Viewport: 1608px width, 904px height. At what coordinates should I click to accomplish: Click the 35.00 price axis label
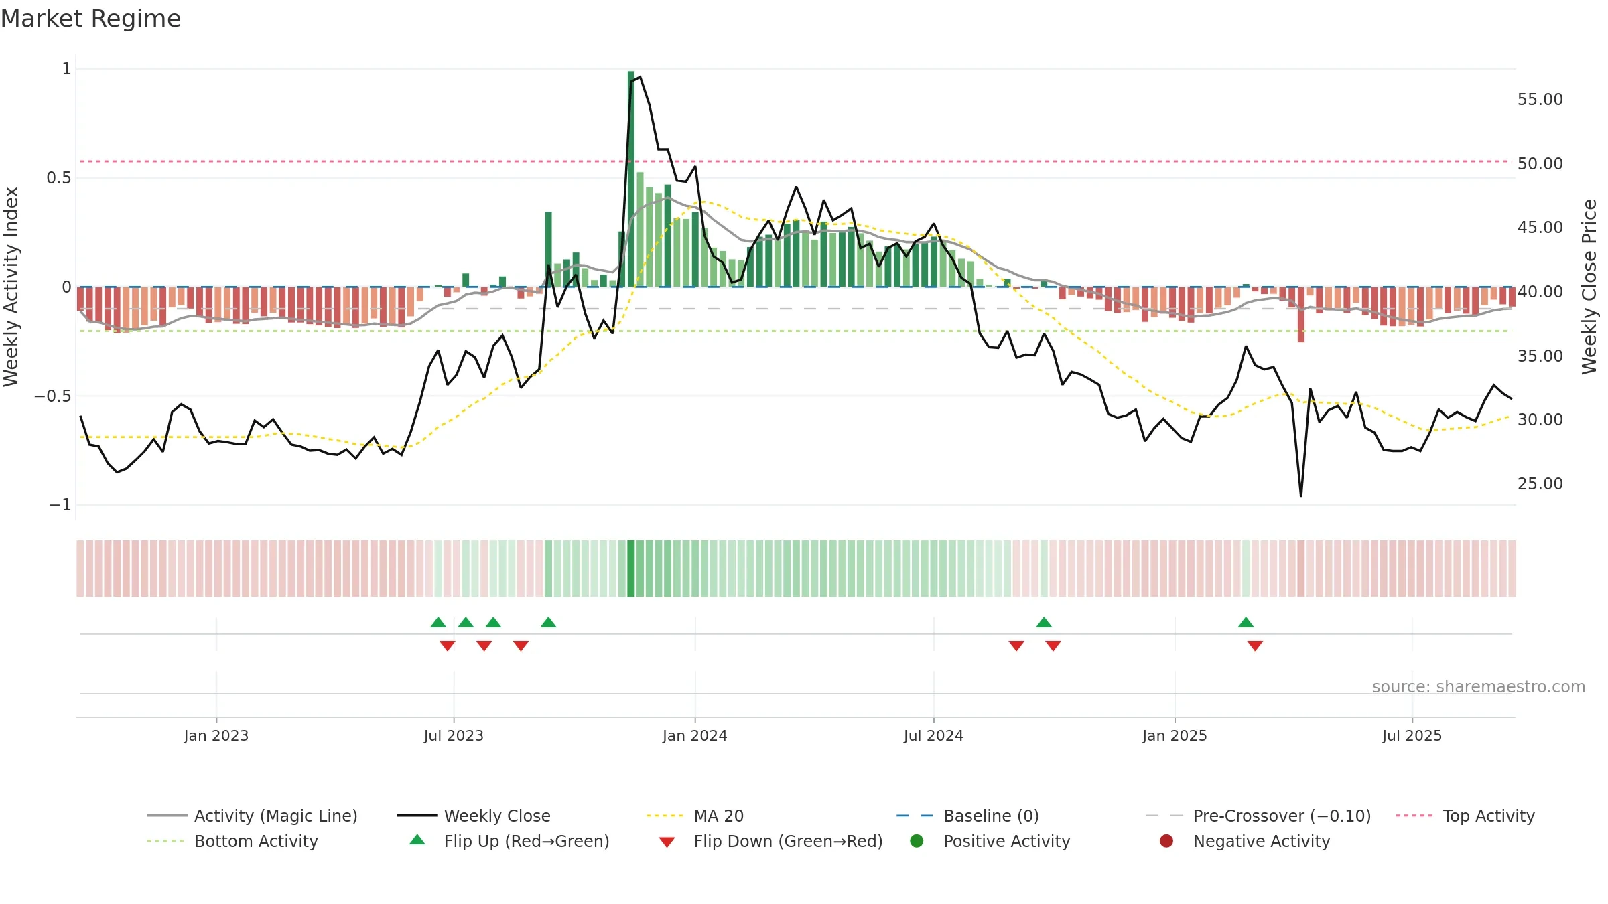click(x=1540, y=356)
